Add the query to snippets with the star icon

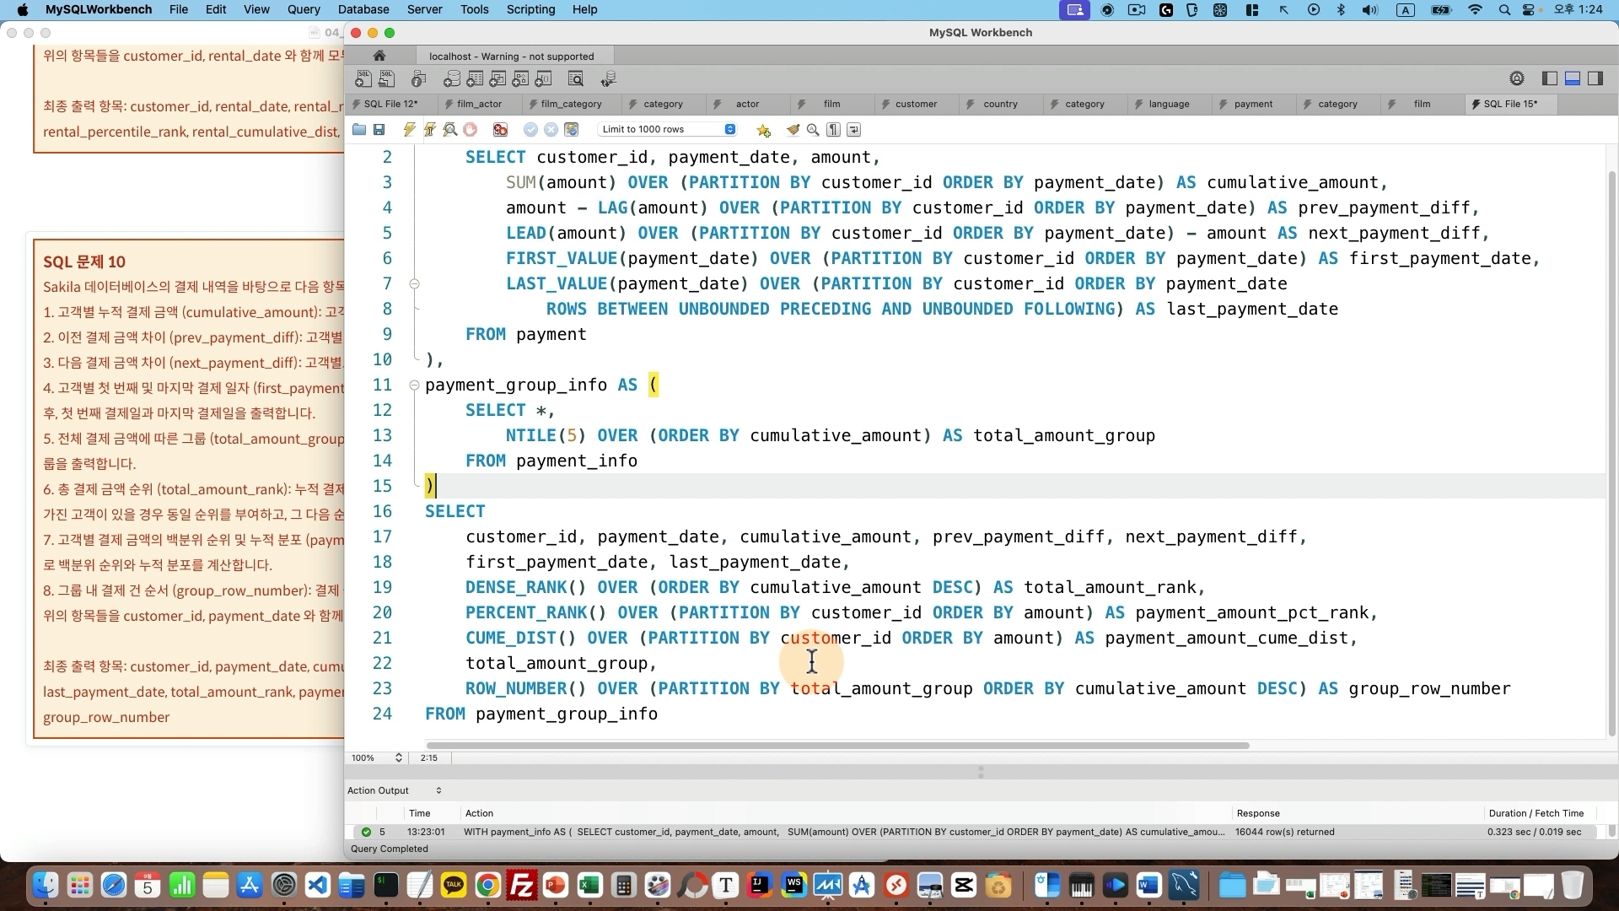763,130
